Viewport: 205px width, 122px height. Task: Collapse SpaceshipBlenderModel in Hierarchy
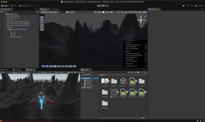coord(8,29)
